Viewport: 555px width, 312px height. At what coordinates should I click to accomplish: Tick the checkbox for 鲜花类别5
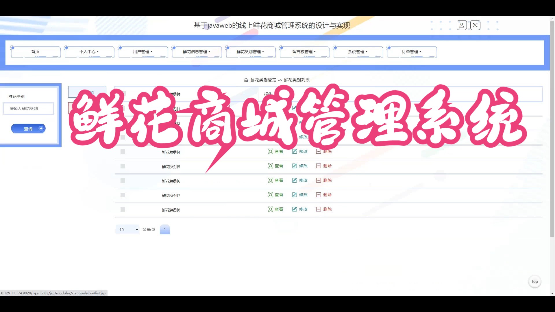123,166
